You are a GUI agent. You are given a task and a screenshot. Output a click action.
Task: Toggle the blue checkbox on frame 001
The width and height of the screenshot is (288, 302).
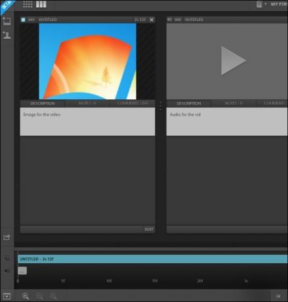[x=23, y=20]
